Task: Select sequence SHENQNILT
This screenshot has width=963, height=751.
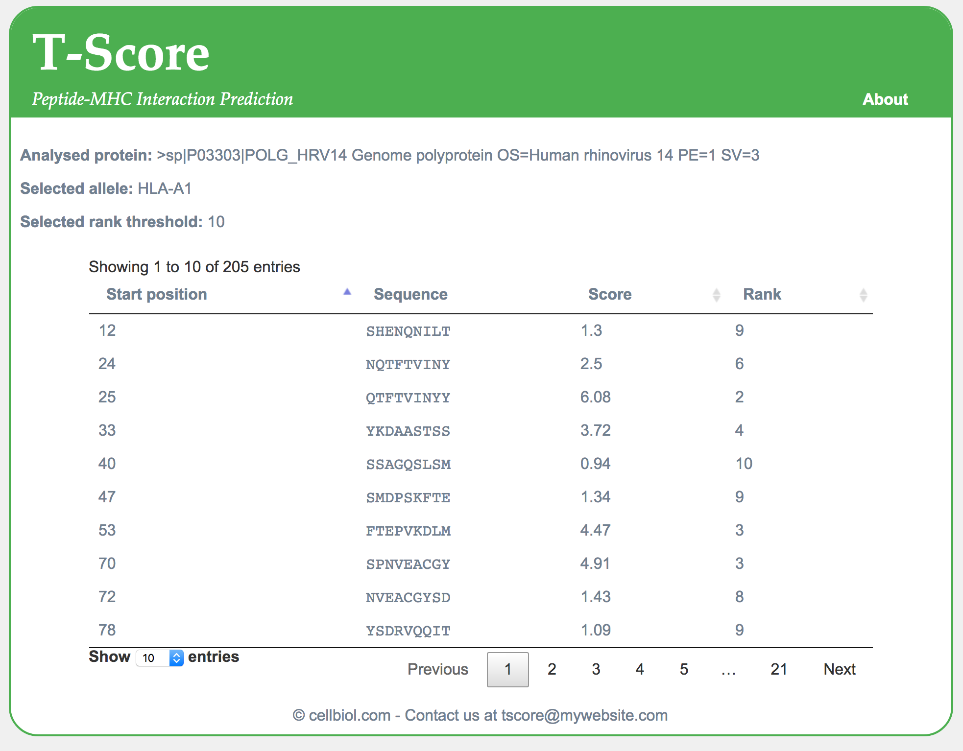Action: click(408, 331)
